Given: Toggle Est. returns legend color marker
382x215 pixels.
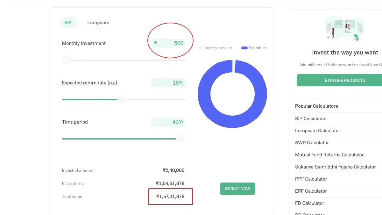Looking at the screenshot, I should [x=244, y=48].
